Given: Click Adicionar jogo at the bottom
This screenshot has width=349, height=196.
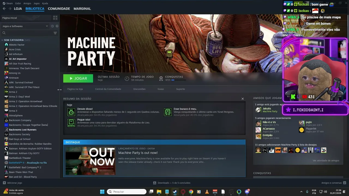Looking at the screenshot, I should (12, 183).
